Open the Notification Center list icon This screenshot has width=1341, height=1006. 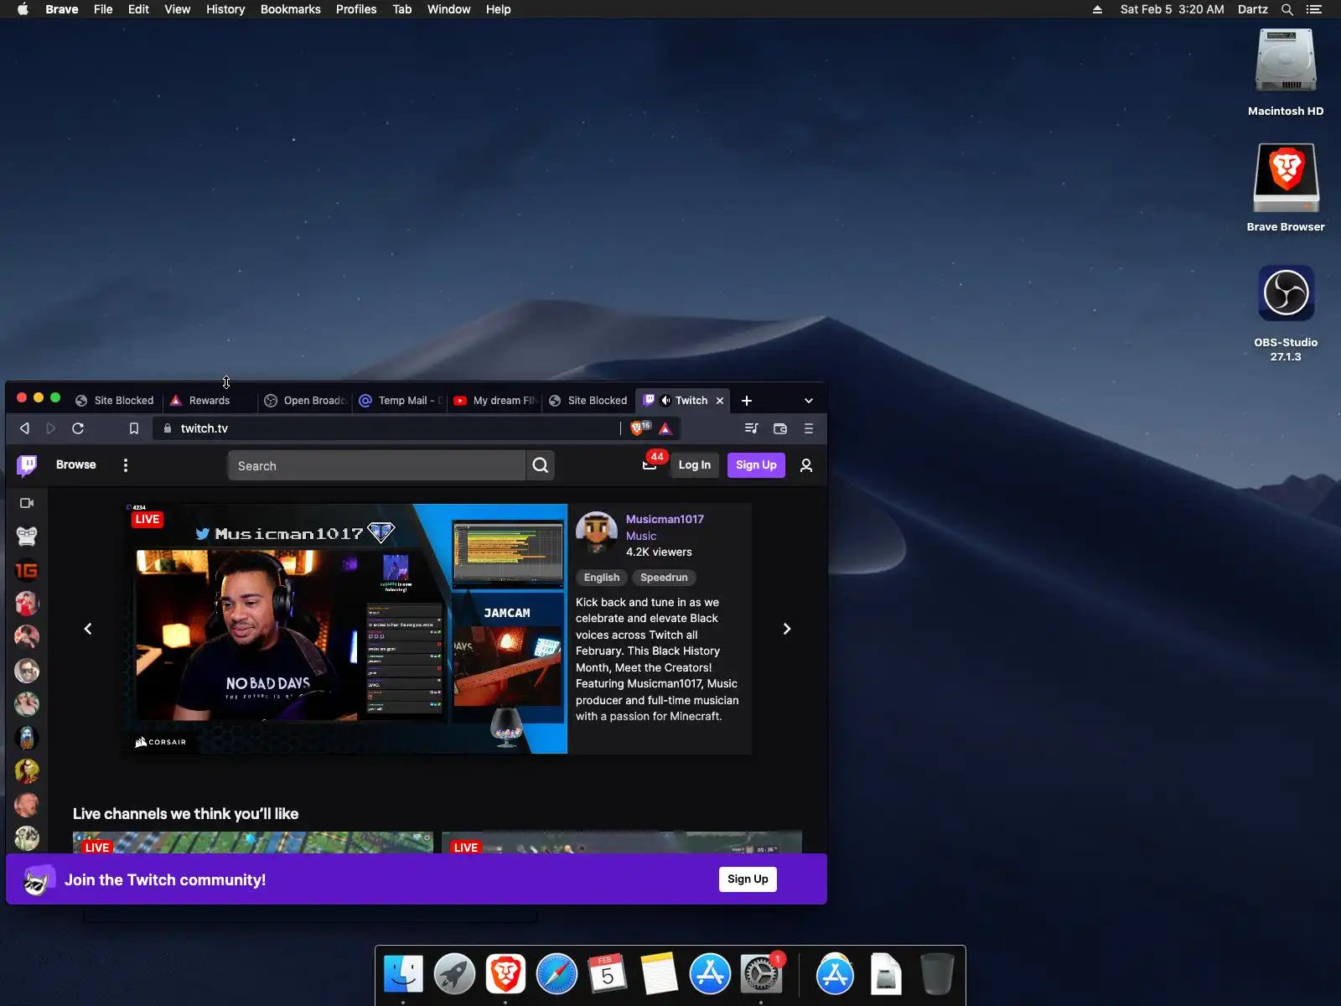pos(1314,9)
